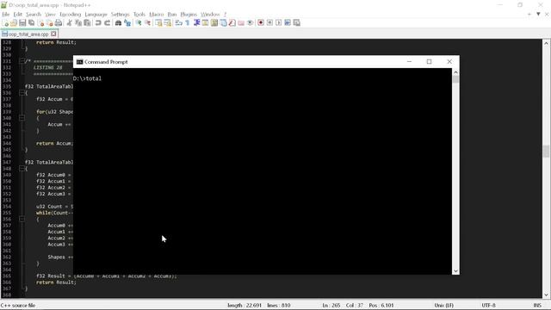The height and width of the screenshot is (310, 551).
Task: Open the Language menu
Action: pos(96,15)
